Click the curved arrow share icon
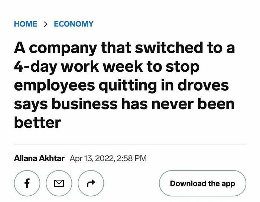This screenshot has height=202, width=260. [91, 183]
